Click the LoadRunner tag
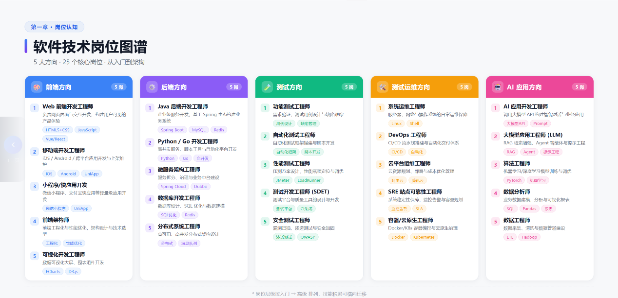 tap(309, 180)
